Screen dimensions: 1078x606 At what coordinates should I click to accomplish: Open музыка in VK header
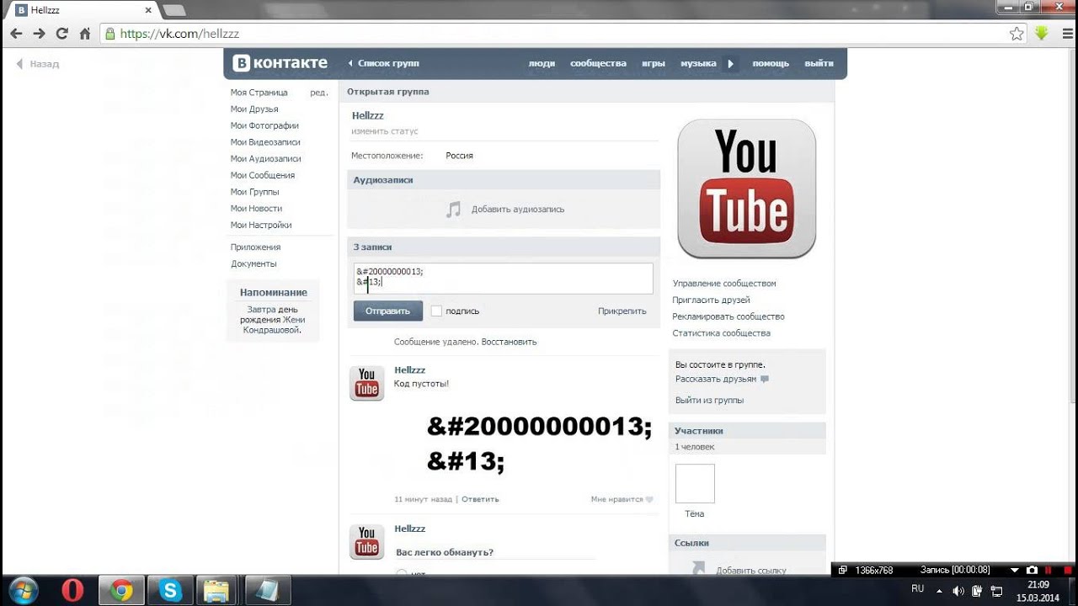click(x=698, y=63)
